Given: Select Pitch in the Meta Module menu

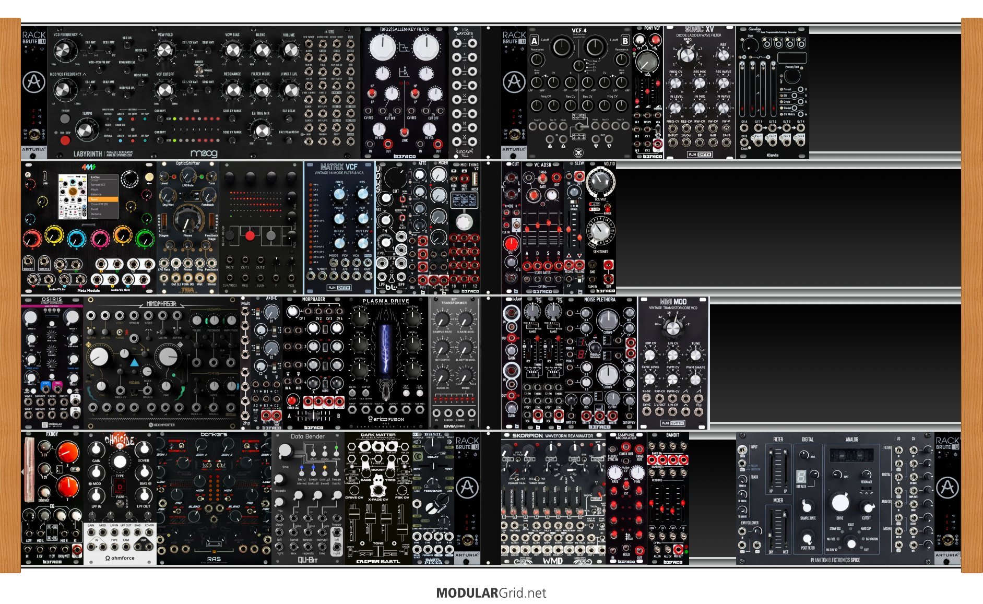Looking at the screenshot, I should pyautogui.click(x=94, y=189).
